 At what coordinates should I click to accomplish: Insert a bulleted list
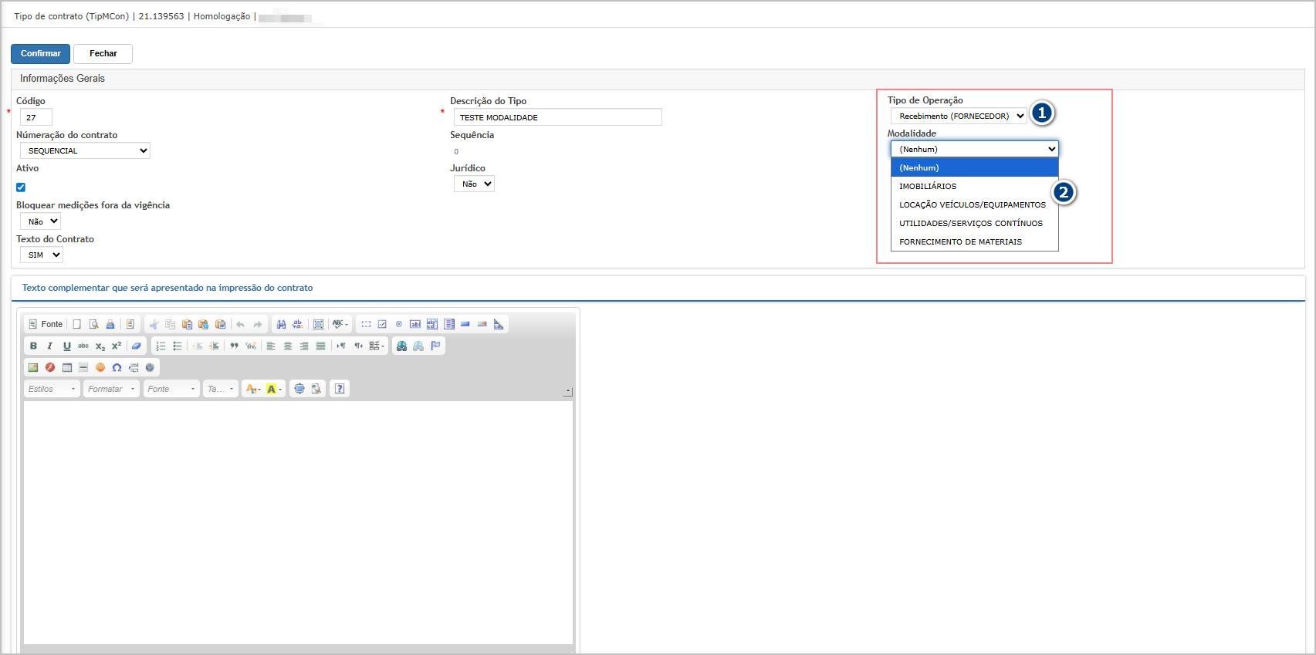pos(178,346)
